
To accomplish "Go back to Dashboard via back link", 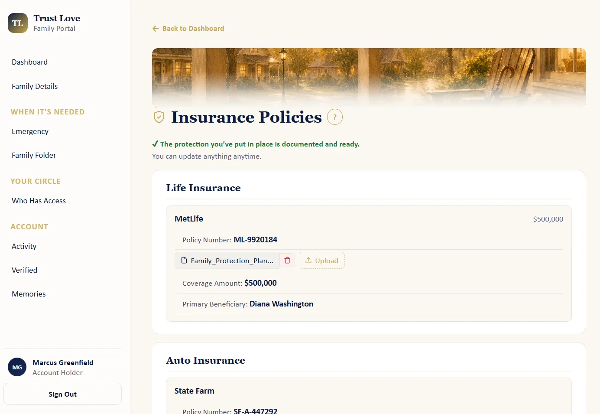I will point(188,29).
